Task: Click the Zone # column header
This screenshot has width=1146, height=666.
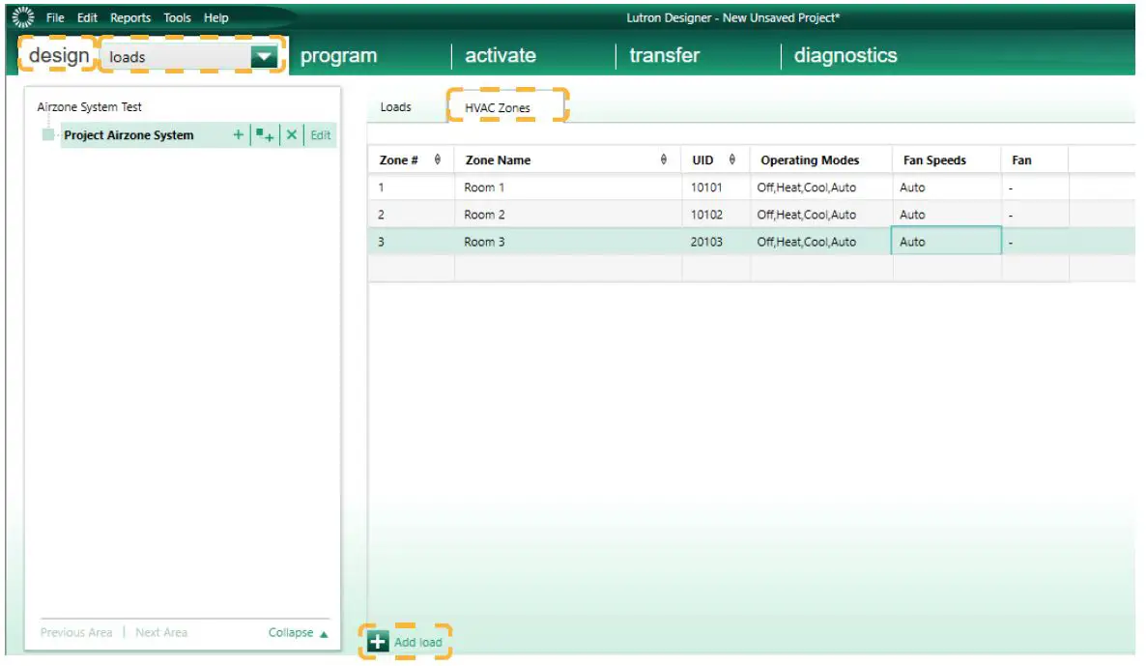Action: tap(411, 159)
